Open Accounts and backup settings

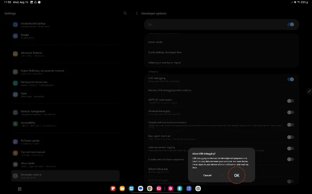click(65, 24)
